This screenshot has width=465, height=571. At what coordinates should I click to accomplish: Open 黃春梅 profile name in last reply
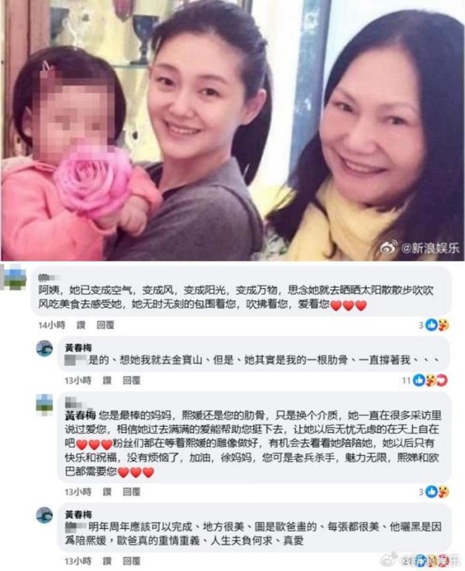[78, 514]
